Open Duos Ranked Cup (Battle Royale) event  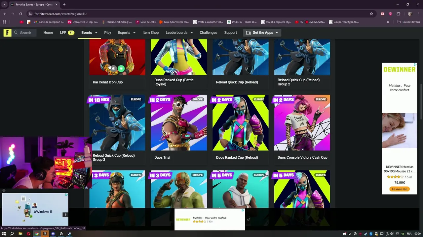(174, 82)
